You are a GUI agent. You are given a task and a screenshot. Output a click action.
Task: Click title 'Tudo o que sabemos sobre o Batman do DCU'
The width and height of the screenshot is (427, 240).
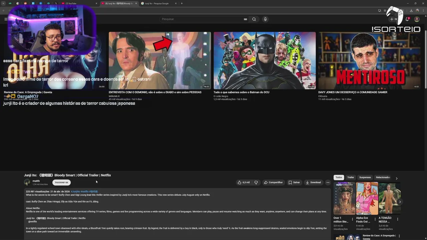242,92
